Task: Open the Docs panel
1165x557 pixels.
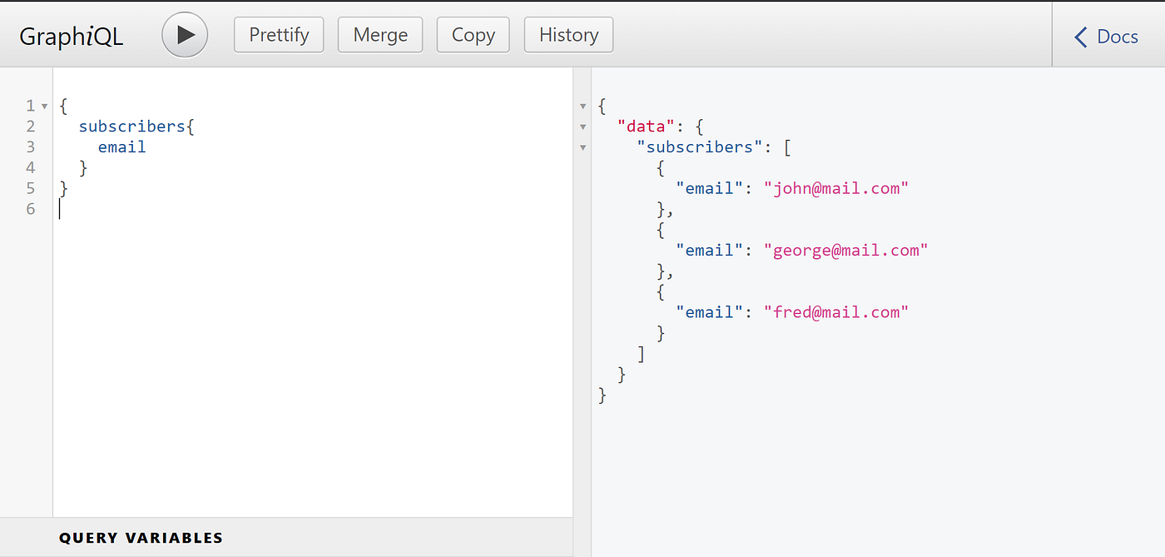Action: click(x=1119, y=37)
